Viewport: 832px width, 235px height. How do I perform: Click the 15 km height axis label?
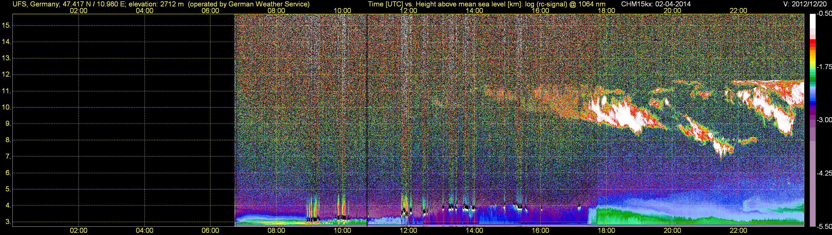click(6, 25)
